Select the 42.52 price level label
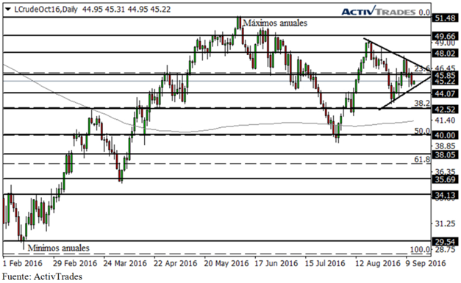 click(x=445, y=110)
